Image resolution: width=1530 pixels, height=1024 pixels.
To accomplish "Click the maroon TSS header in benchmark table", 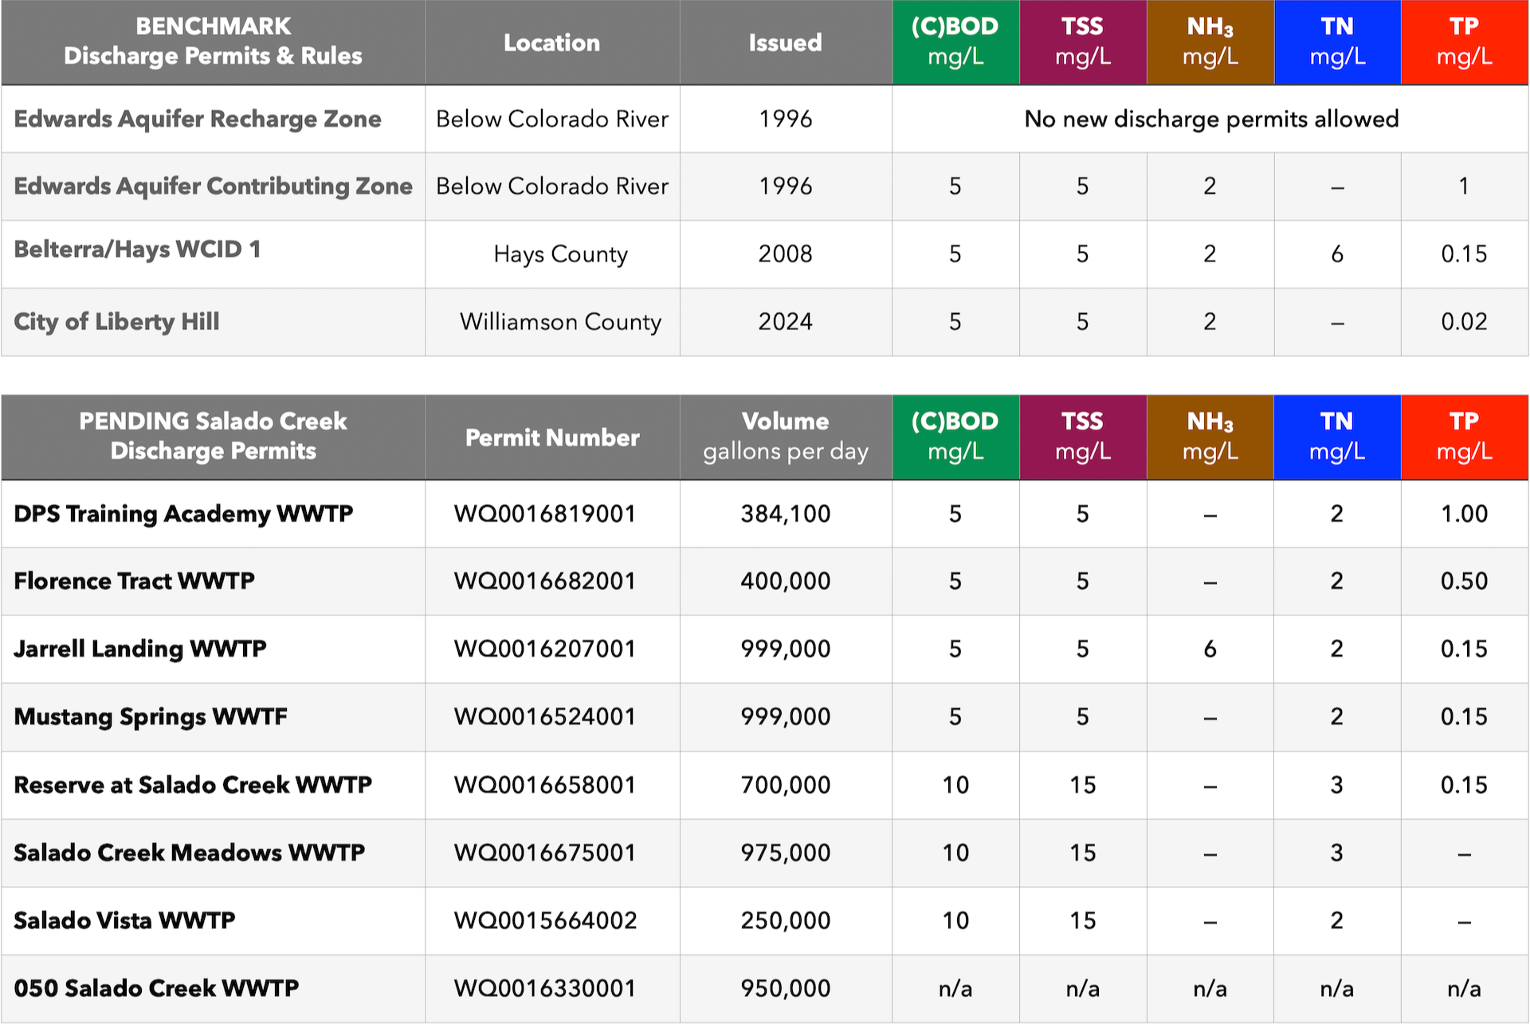I will [x=1082, y=41].
